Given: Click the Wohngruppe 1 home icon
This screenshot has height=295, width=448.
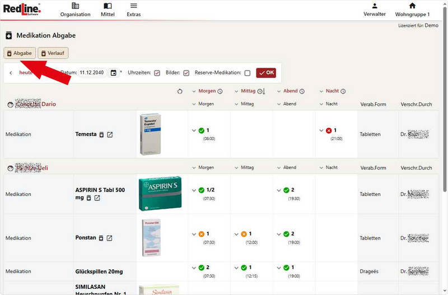Looking at the screenshot, I should (412, 6).
